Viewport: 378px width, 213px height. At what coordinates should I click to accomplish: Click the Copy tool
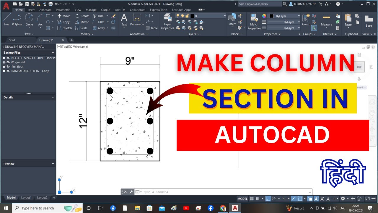[x=63, y=22]
